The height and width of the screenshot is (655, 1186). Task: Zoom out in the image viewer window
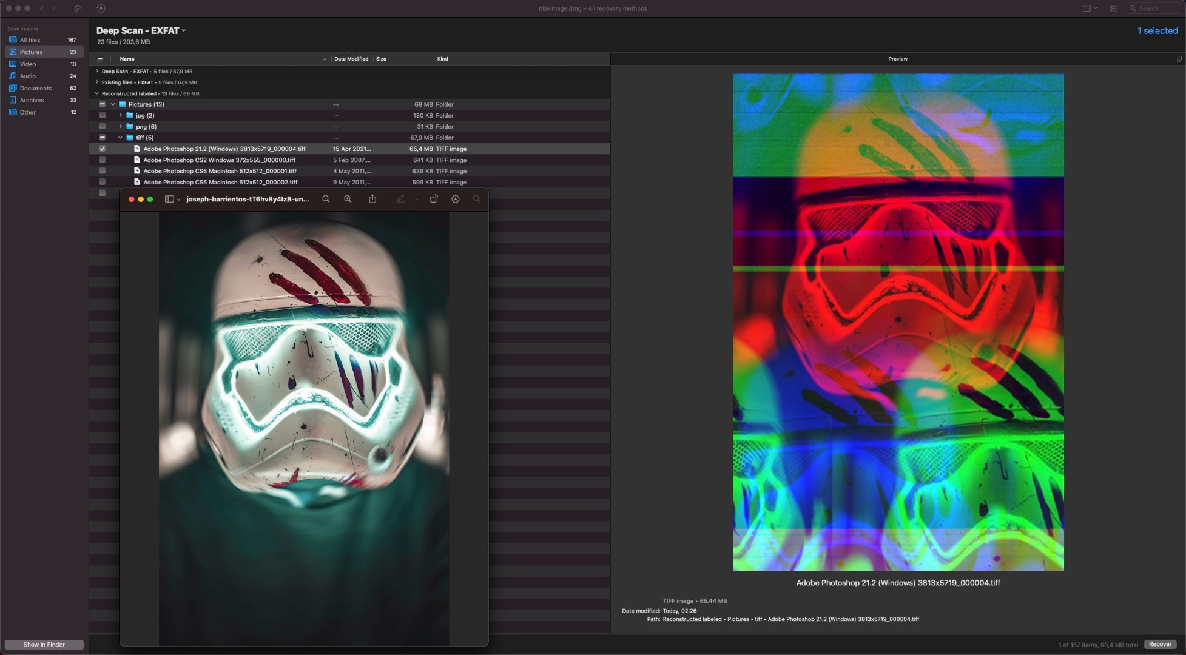pos(326,199)
